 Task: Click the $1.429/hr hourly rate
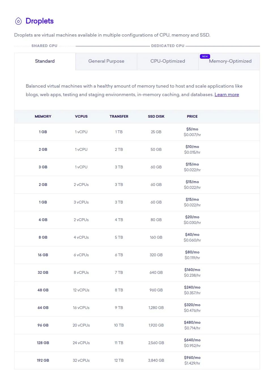[192, 363]
